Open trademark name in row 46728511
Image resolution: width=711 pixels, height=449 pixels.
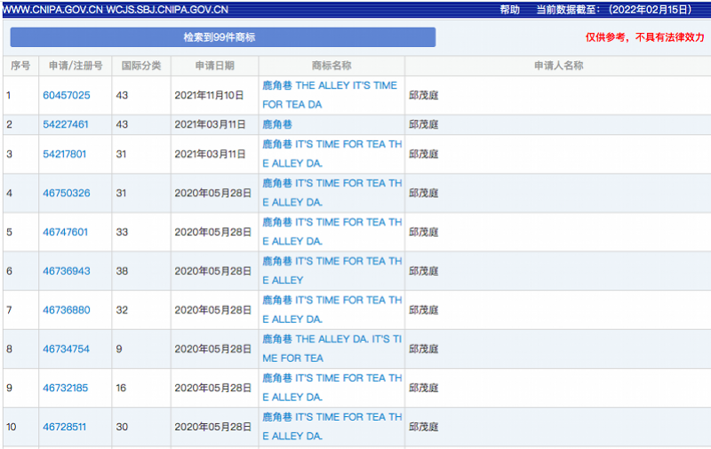(x=332, y=426)
